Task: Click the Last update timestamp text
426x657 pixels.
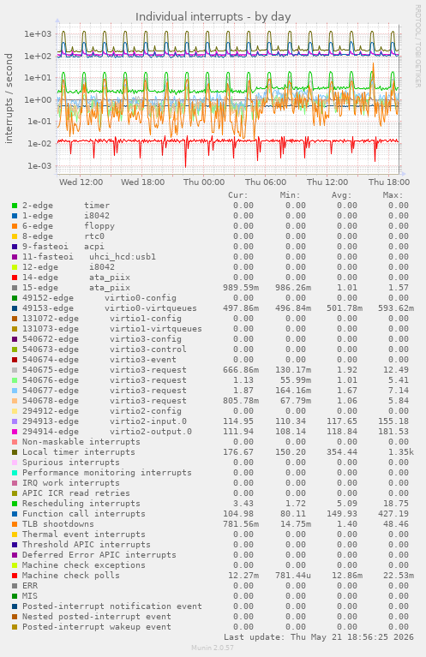Action: tap(319, 637)
